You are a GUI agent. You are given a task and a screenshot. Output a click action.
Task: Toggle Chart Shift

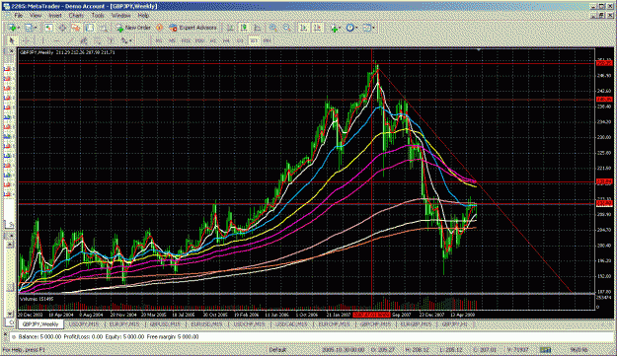[318, 28]
